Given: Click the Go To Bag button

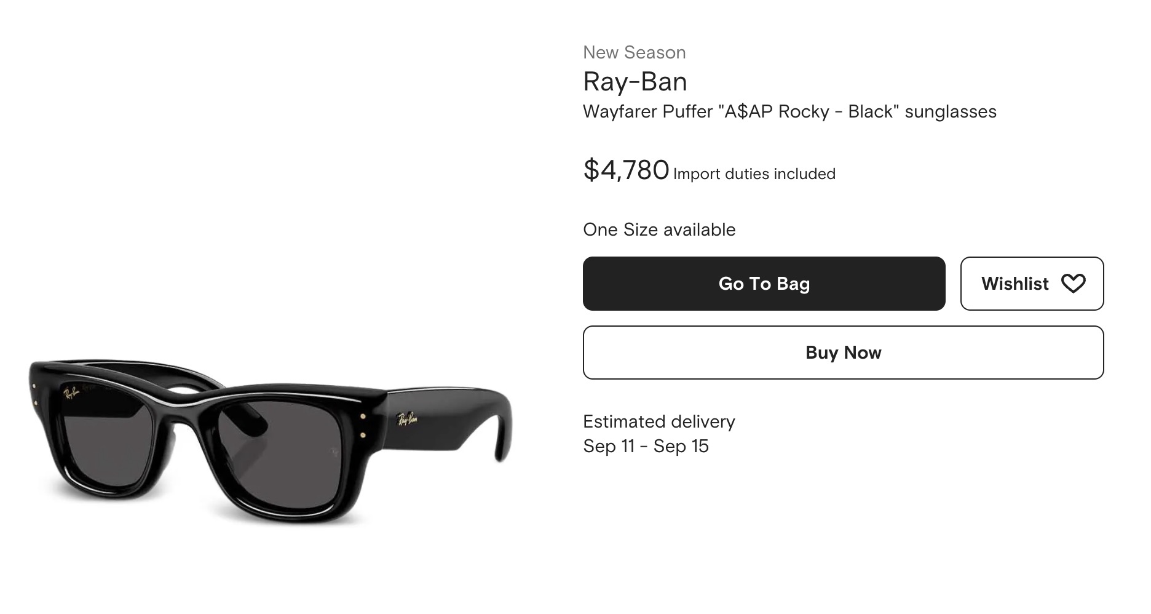Looking at the screenshot, I should tap(764, 284).
